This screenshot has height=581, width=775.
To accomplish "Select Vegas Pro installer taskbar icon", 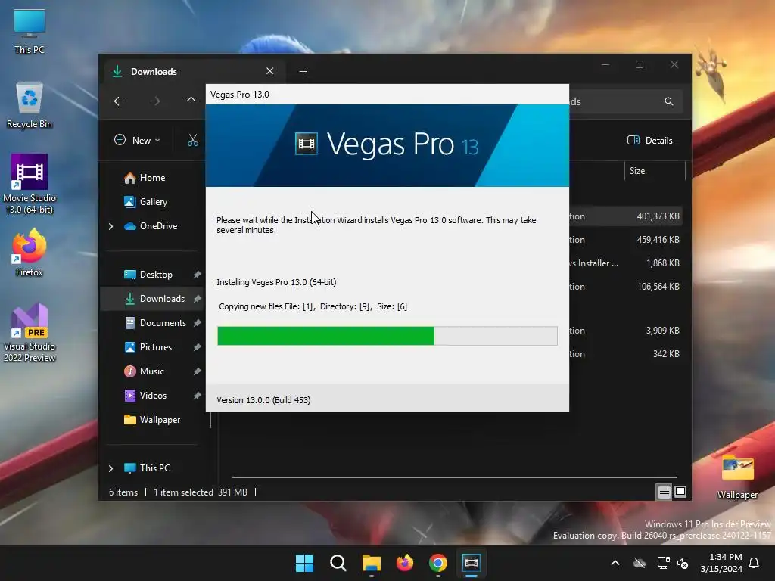I will (472, 563).
